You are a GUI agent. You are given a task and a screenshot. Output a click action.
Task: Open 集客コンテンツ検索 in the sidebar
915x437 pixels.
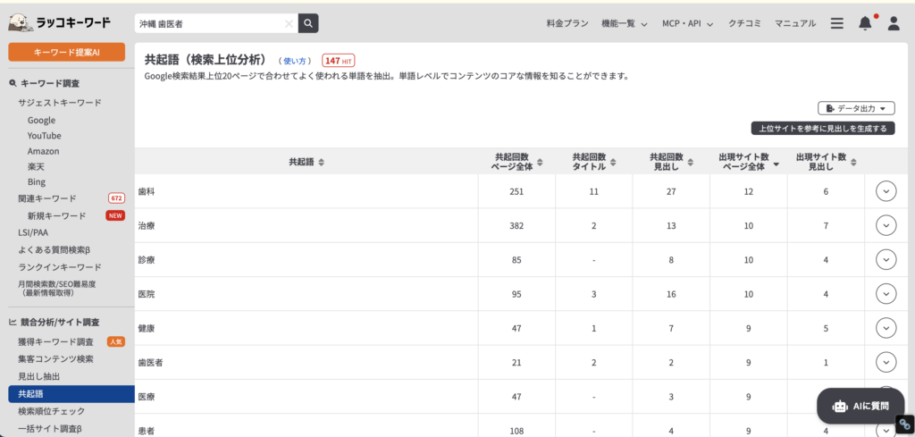click(x=55, y=359)
